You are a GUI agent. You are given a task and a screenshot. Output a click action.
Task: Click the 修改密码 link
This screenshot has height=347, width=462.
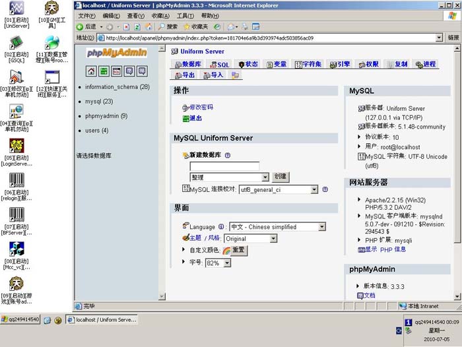click(x=201, y=108)
